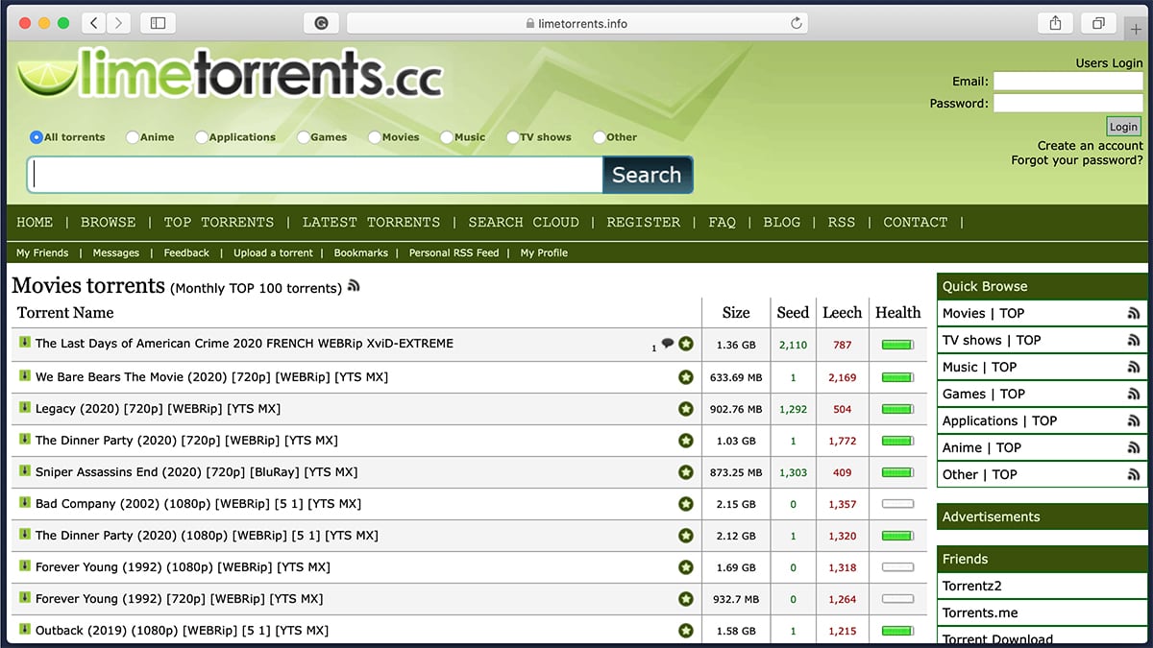
Task: Click the Seed column header
Action: tap(793, 312)
